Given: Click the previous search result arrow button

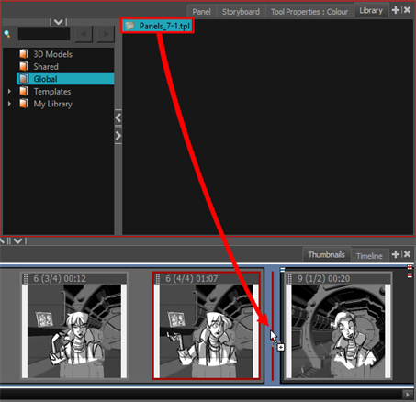Looking at the screenshot, I should click(84, 34).
